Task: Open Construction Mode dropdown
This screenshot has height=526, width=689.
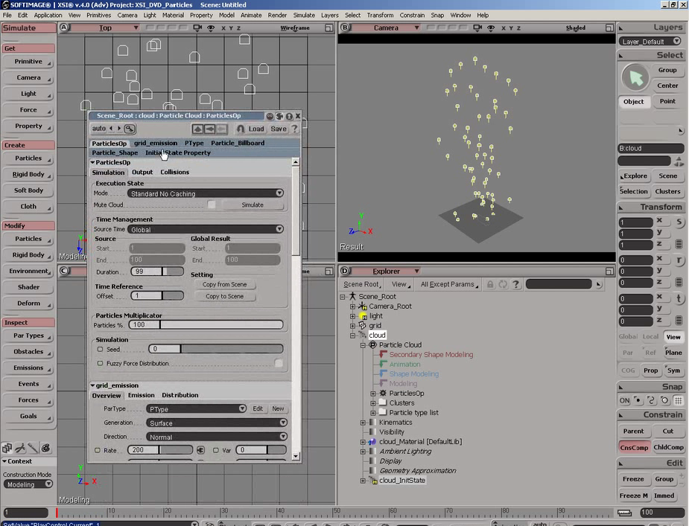Action: [x=28, y=484]
